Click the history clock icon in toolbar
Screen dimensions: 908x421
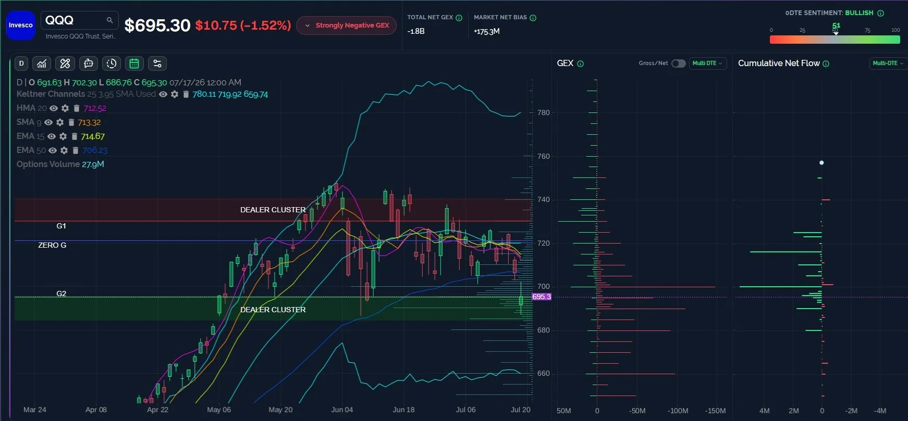click(112, 63)
